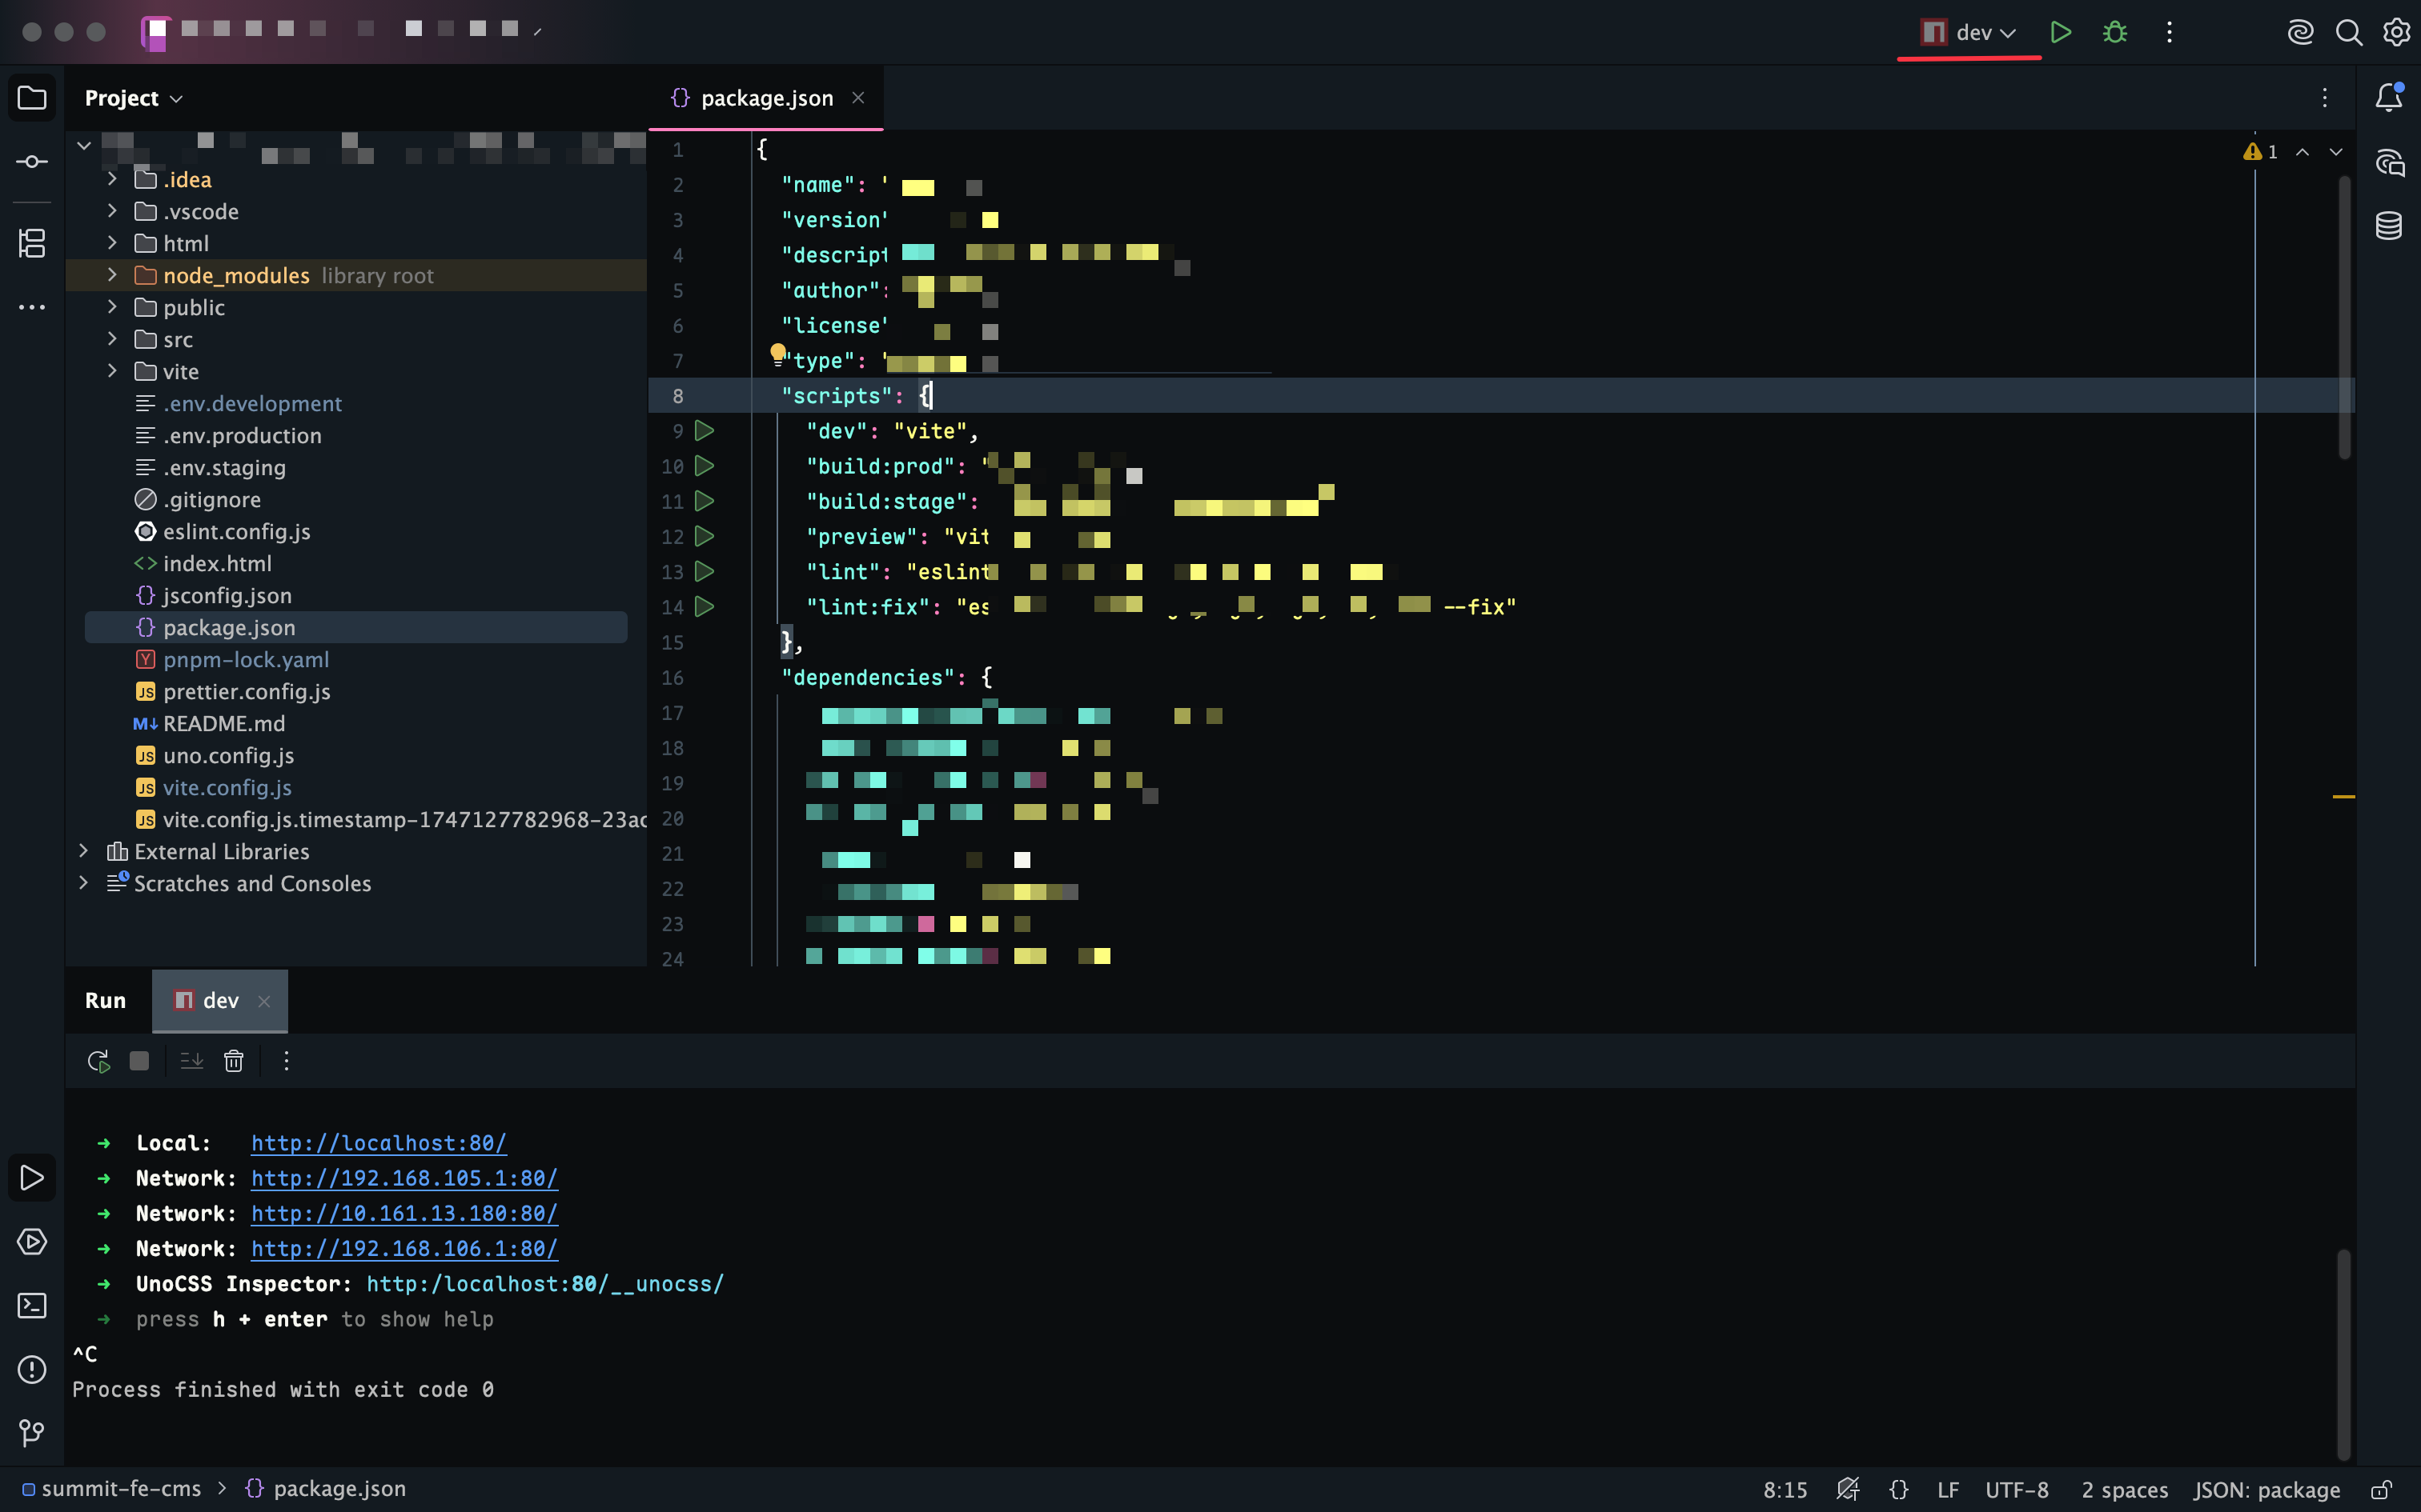Open the http://localhost:80/ link

point(378,1143)
